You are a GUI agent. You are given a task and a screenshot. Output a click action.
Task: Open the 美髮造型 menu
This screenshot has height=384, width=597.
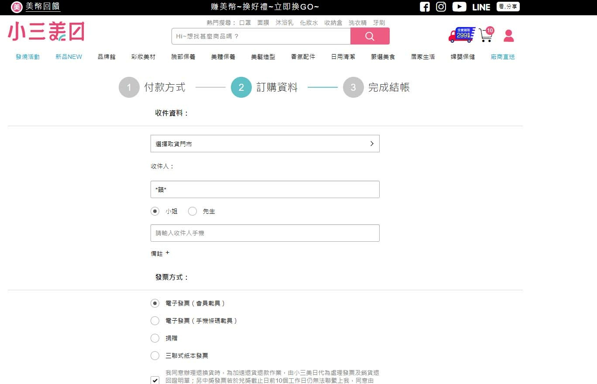pos(263,57)
